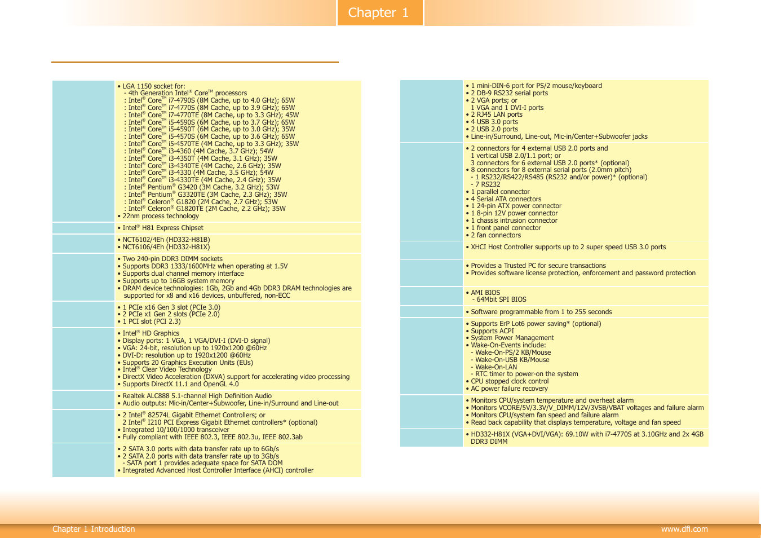Select the NCT6102/4Eh (HD332-H81B) line
Screen dimensions: 761x538
point(163,240)
